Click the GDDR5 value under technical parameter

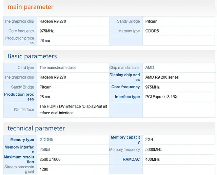point(46,139)
